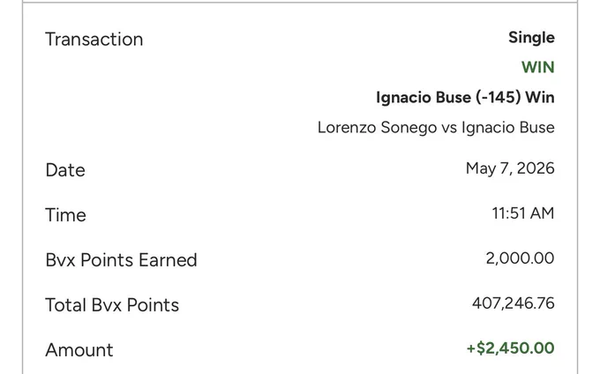Click the Time row in the receipt
Image resolution: width=600 pixels, height=374 pixels.
[x=300, y=214]
